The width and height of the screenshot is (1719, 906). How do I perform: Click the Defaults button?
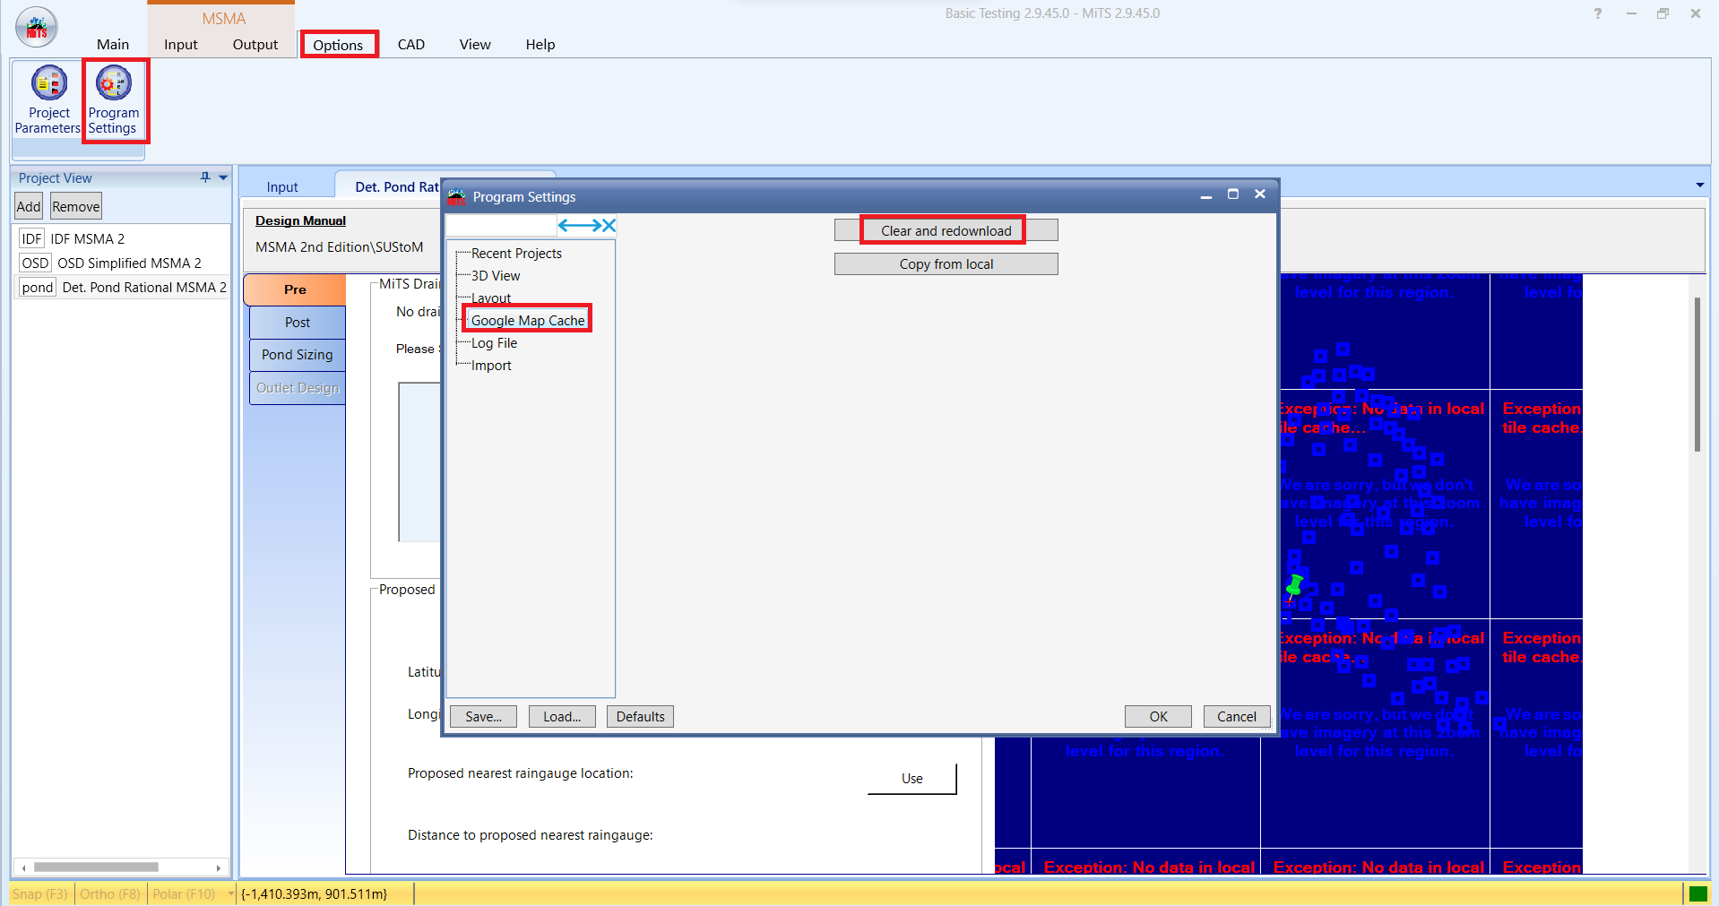pyautogui.click(x=641, y=717)
